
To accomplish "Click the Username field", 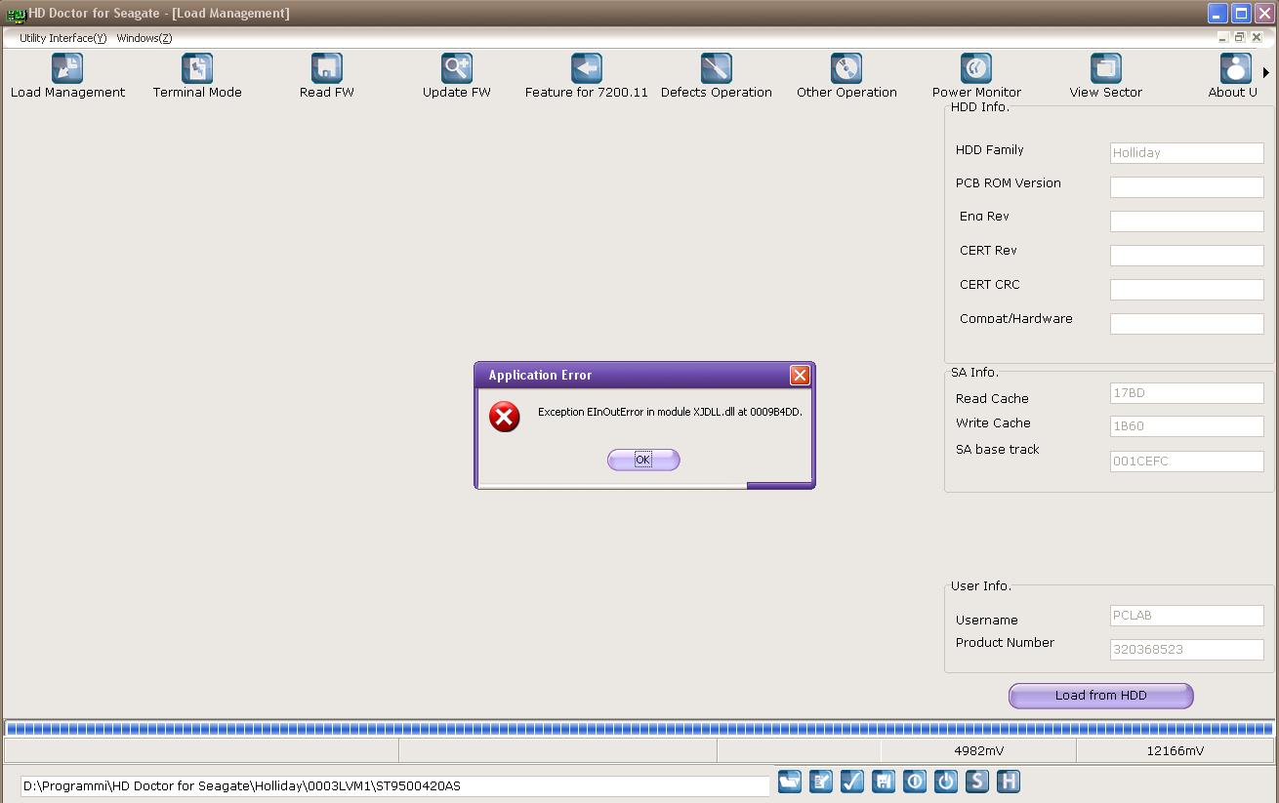I will (1187, 616).
